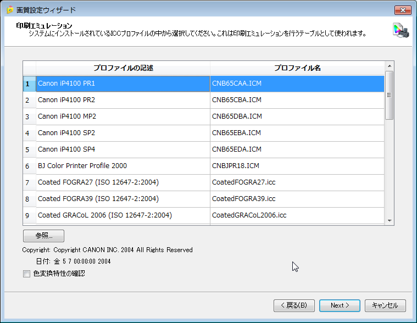
Task: Click the wizard app icon in title bar
Action: click(x=9, y=10)
